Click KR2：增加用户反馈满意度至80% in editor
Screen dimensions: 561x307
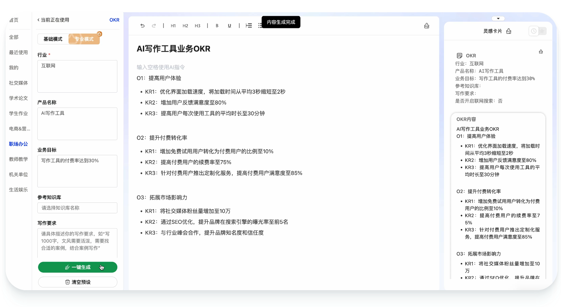point(186,102)
